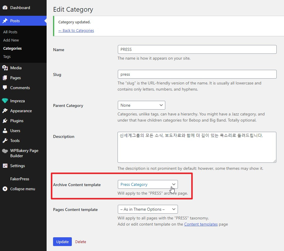Click the Dashboard gauge icon
Viewport: 284px width, 251px height.
point(5,8)
